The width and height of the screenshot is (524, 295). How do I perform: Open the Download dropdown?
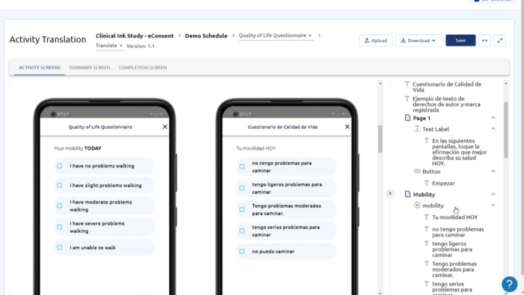tap(419, 40)
